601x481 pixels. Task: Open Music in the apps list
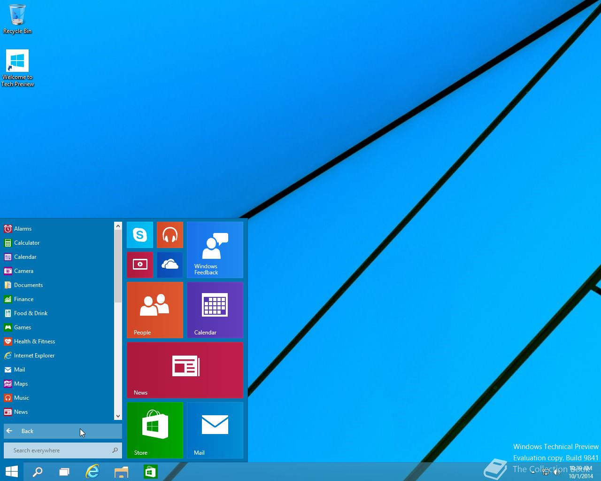pyautogui.click(x=58, y=398)
